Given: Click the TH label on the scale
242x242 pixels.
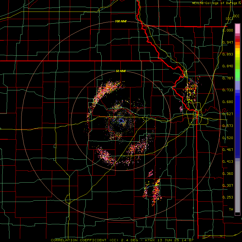Looking at the screenshot, I should point(231,209).
